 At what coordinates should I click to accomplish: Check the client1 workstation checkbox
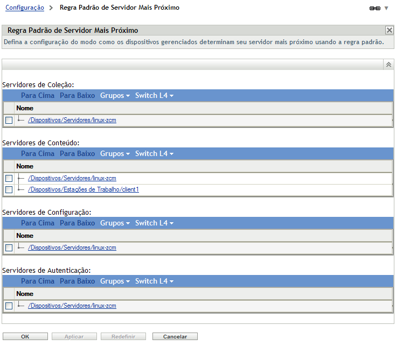[x=9, y=189]
